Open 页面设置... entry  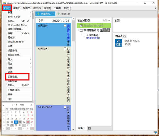pos(17,77)
